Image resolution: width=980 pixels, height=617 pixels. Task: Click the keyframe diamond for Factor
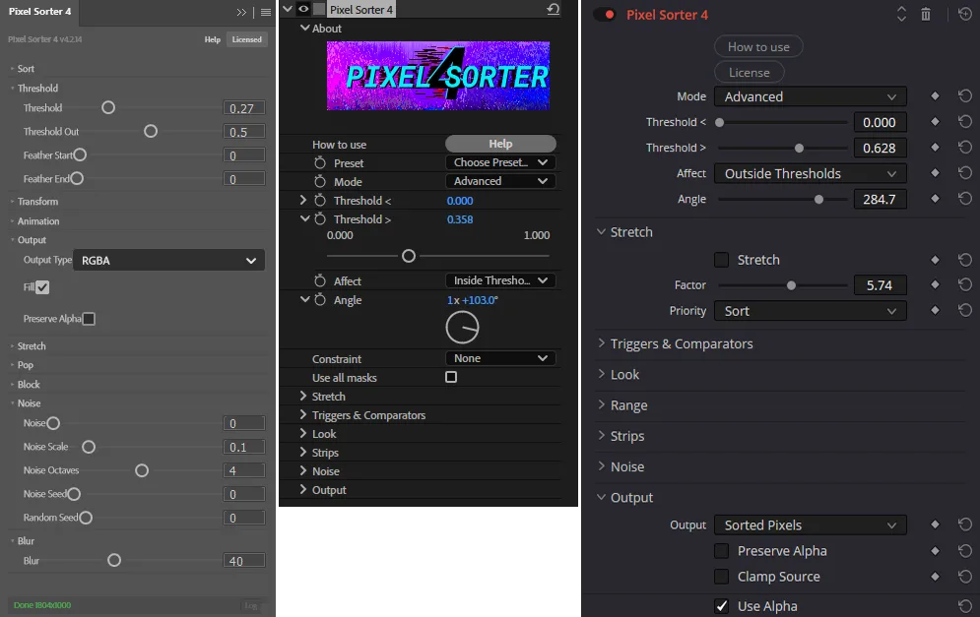point(935,284)
